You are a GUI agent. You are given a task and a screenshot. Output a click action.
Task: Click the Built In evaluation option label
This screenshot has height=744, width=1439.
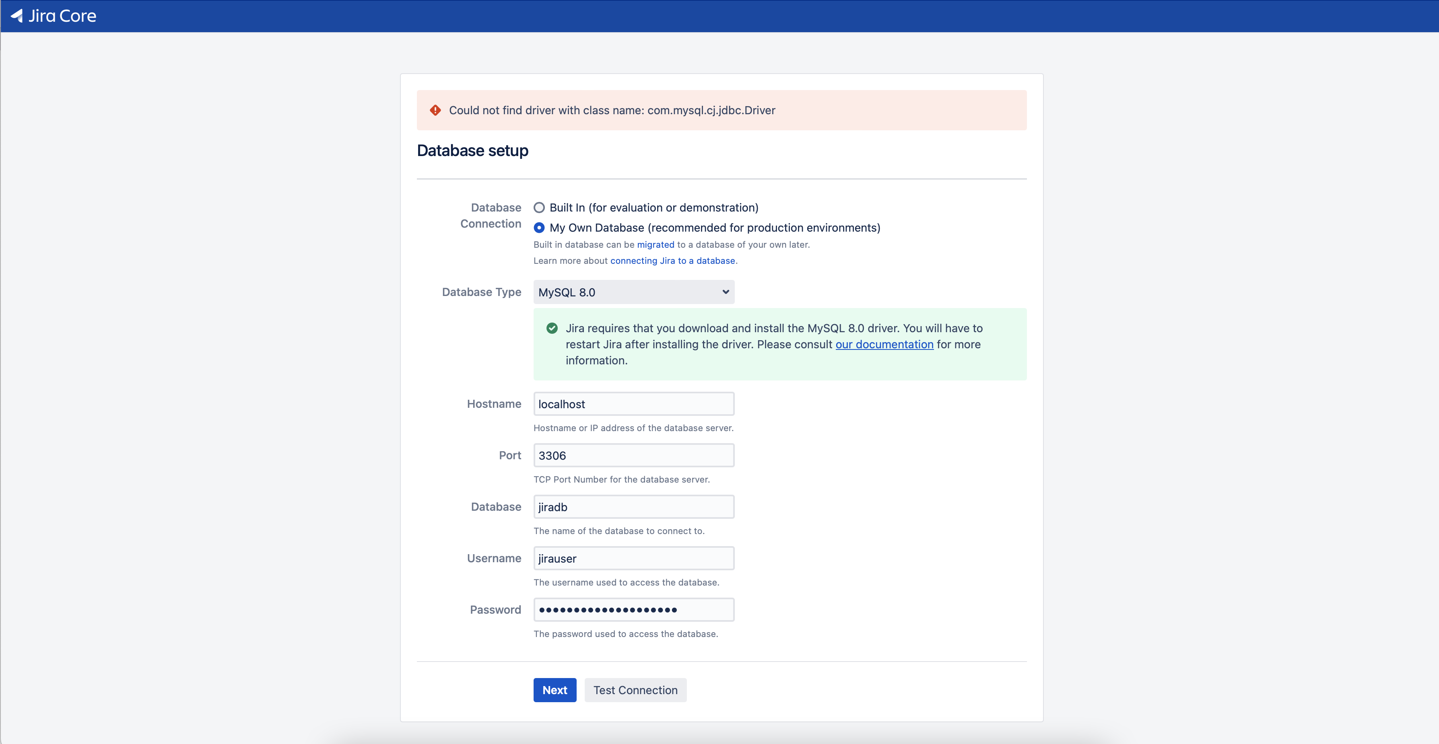pos(654,208)
